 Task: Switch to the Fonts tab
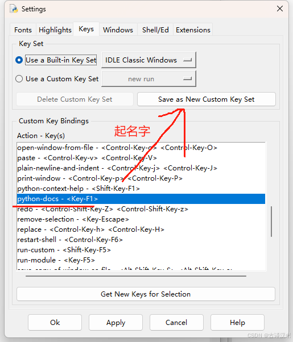pyautogui.click(x=23, y=30)
